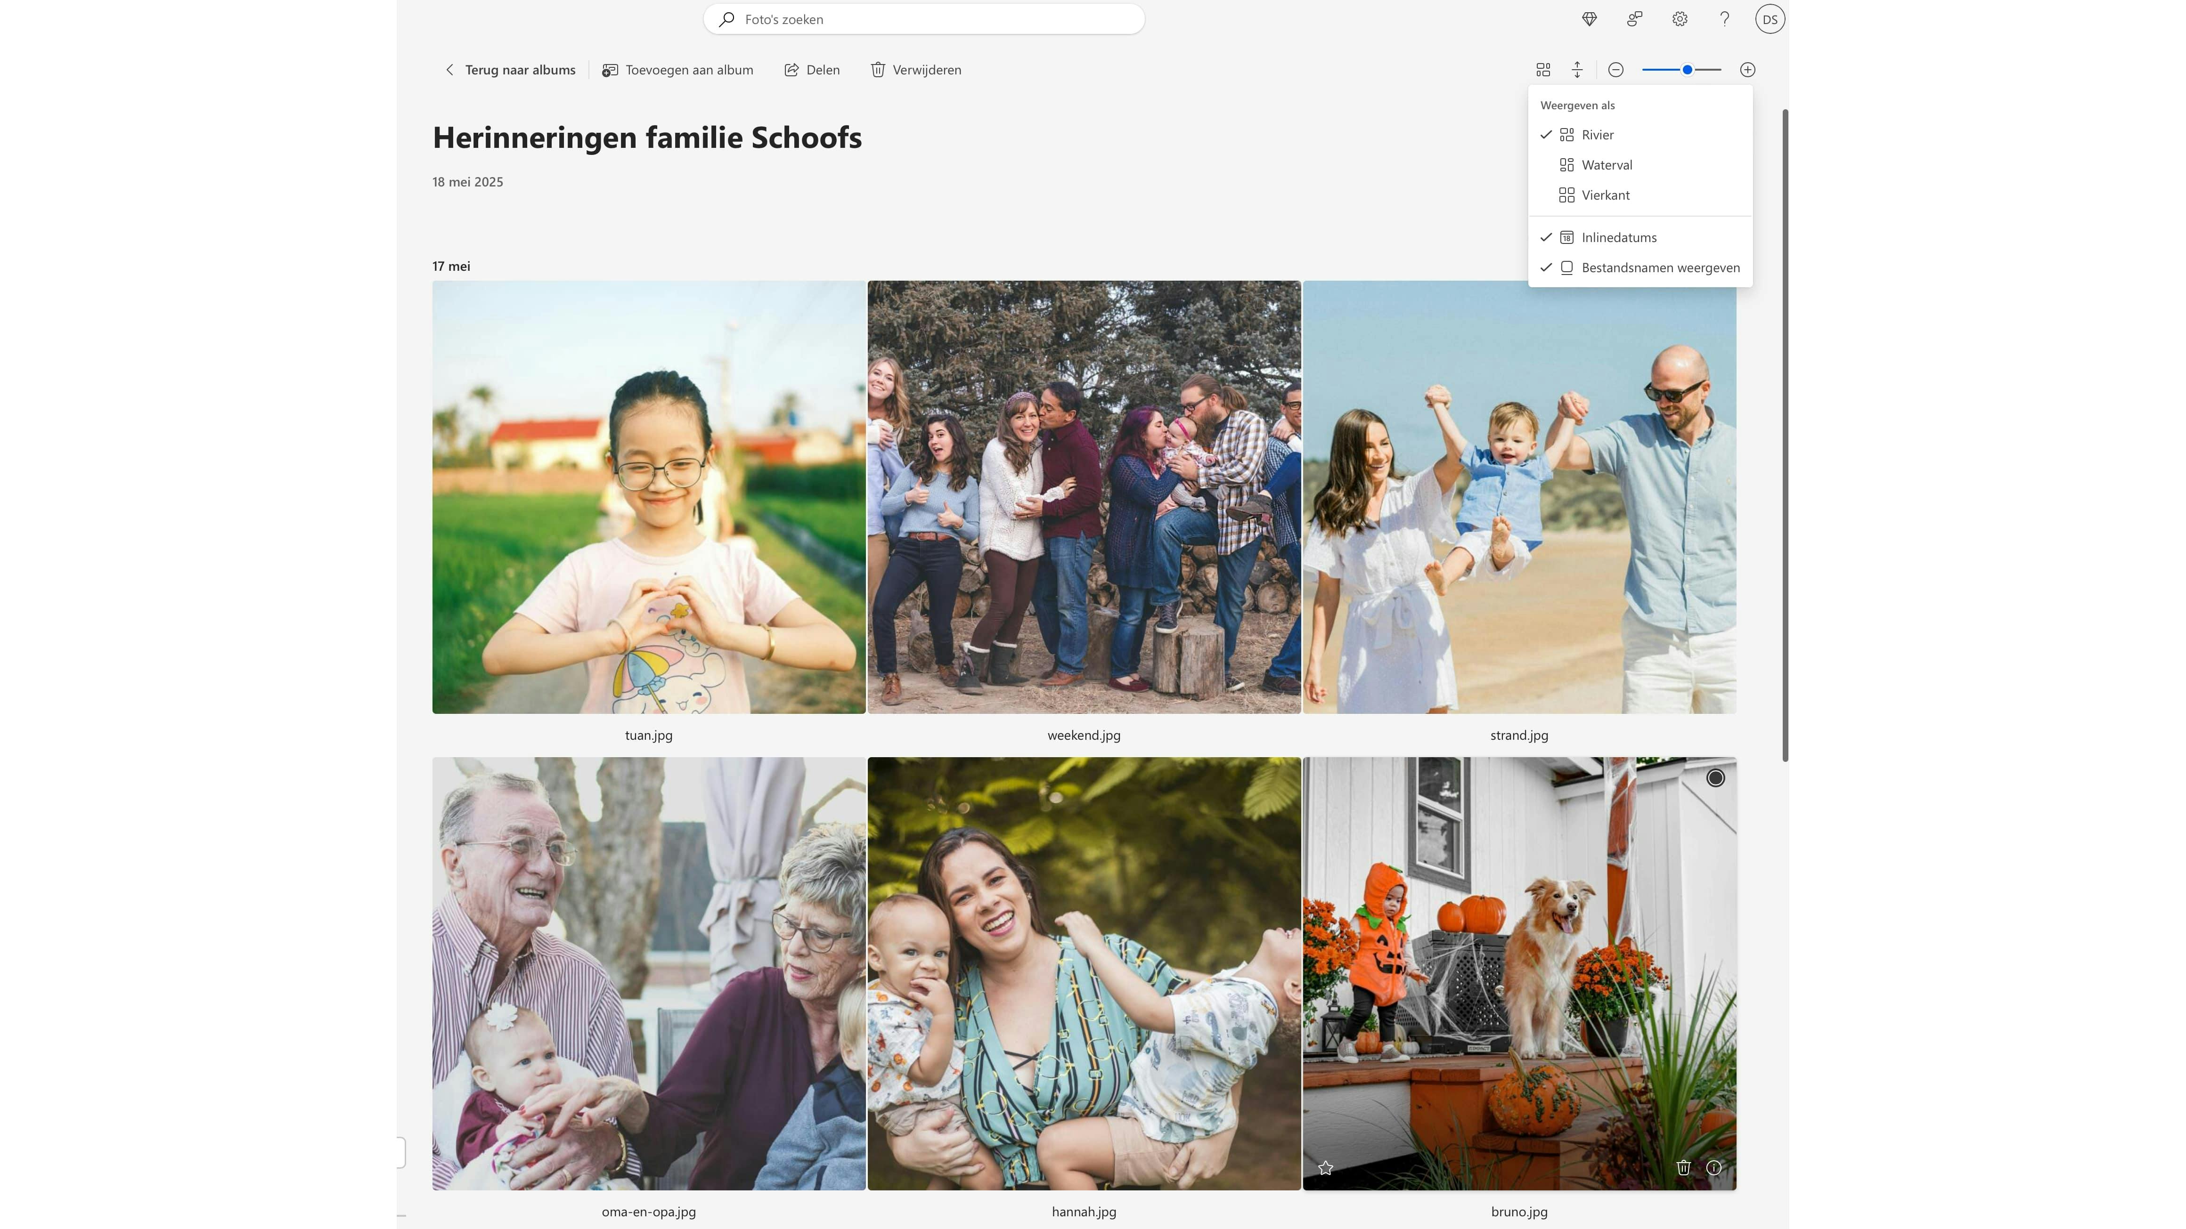Open the sort order dropdown
2186x1229 pixels.
tap(1578, 70)
